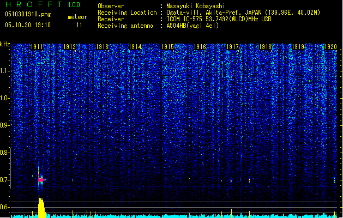Click the 1916 time marker
Viewport: 343px width, 218px height.
(x=200, y=47)
